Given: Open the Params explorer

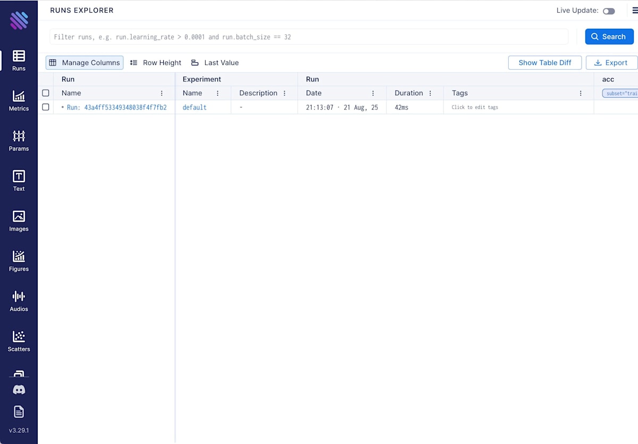Looking at the screenshot, I should pyautogui.click(x=19, y=140).
